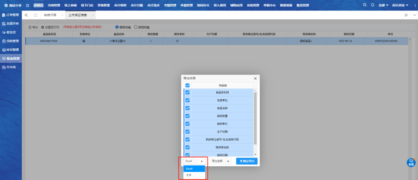Viewport: 418px width, 180px height.
Task: Click the export dialog column list scrollbar
Action: (x=255, y=116)
